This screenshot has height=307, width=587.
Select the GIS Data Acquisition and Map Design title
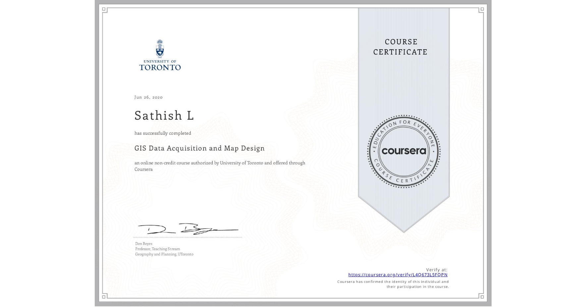click(199, 148)
